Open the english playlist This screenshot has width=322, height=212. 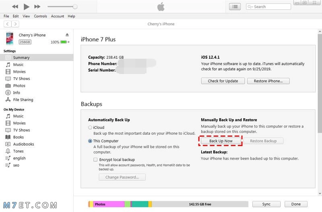pos(19,158)
